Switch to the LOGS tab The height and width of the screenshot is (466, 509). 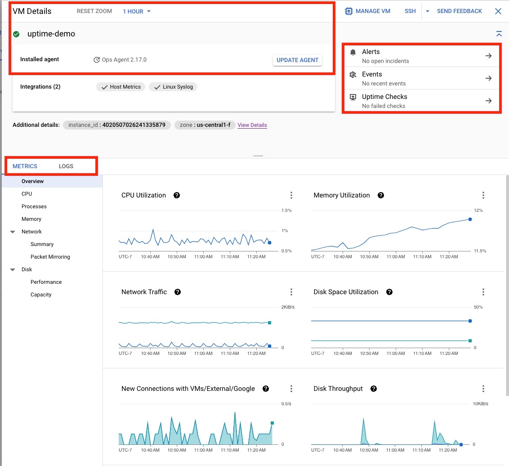66,166
